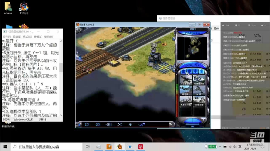This screenshot has height=151, width=270.
Task: Open the 文件(F) menu in Notepad
Action: [7, 37]
